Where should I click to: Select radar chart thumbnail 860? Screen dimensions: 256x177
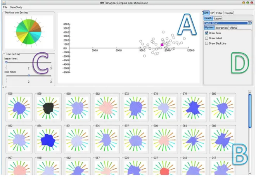click(77, 108)
